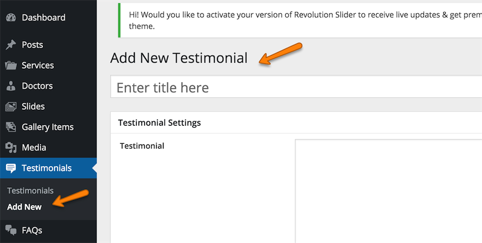482x243 pixels.
Task: Select Gallery Items in the sidebar
Action: (47, 127)
